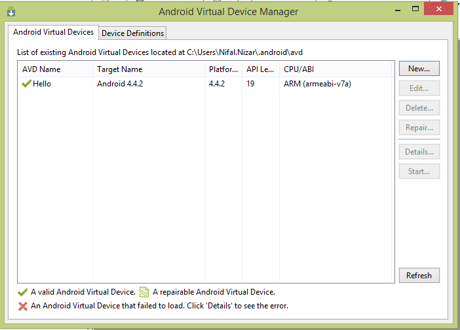Click the Repair... button
Image resolution: width=460 pixels, height=330 pixels.
click(x=419, y=128)
